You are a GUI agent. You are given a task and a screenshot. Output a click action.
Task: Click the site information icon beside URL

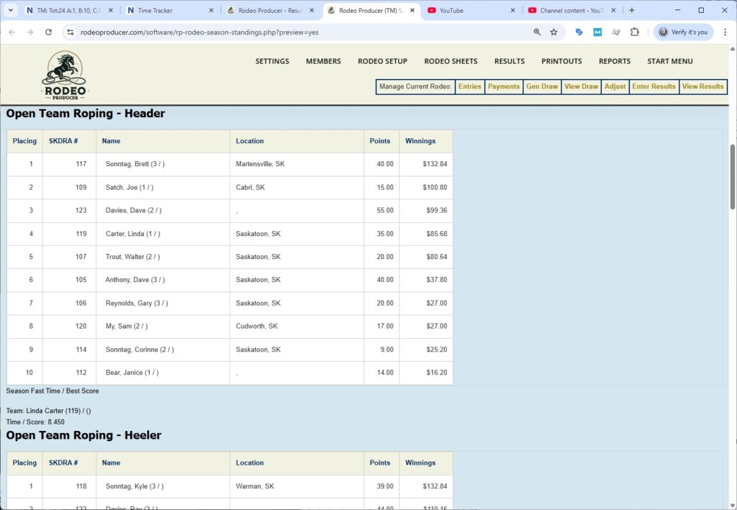pyautogui.click(x=70, y=32)
